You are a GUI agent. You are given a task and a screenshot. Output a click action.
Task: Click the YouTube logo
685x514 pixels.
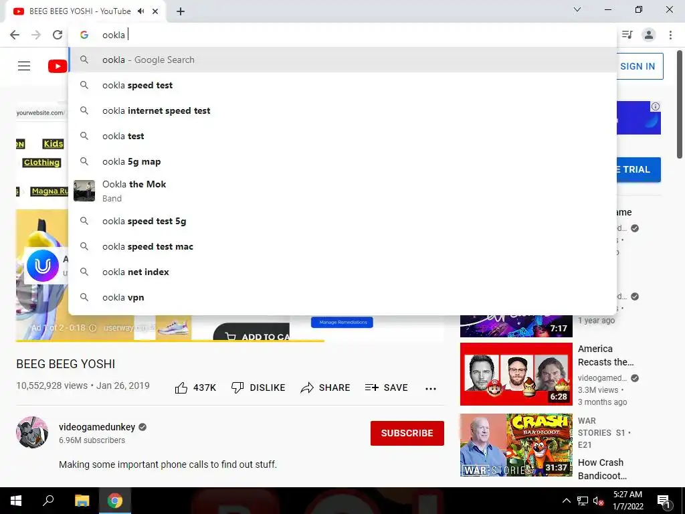pyautogui.click(x=58, y=66)
